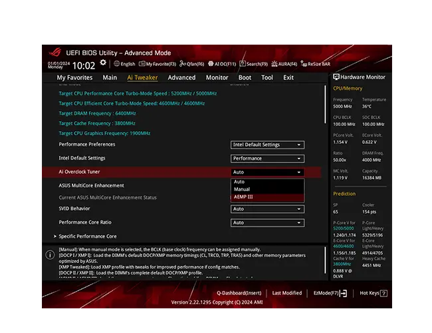This screenshot has height=333, width=432.
Task: Click Target DRAM Frequency : 6400MHz text
Action: [x=97, y=113]
